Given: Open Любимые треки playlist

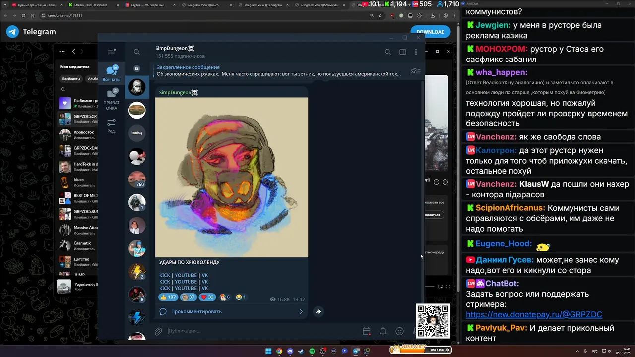Looking at the screenshot, I should pyautogui.click(x=78, y=103).
